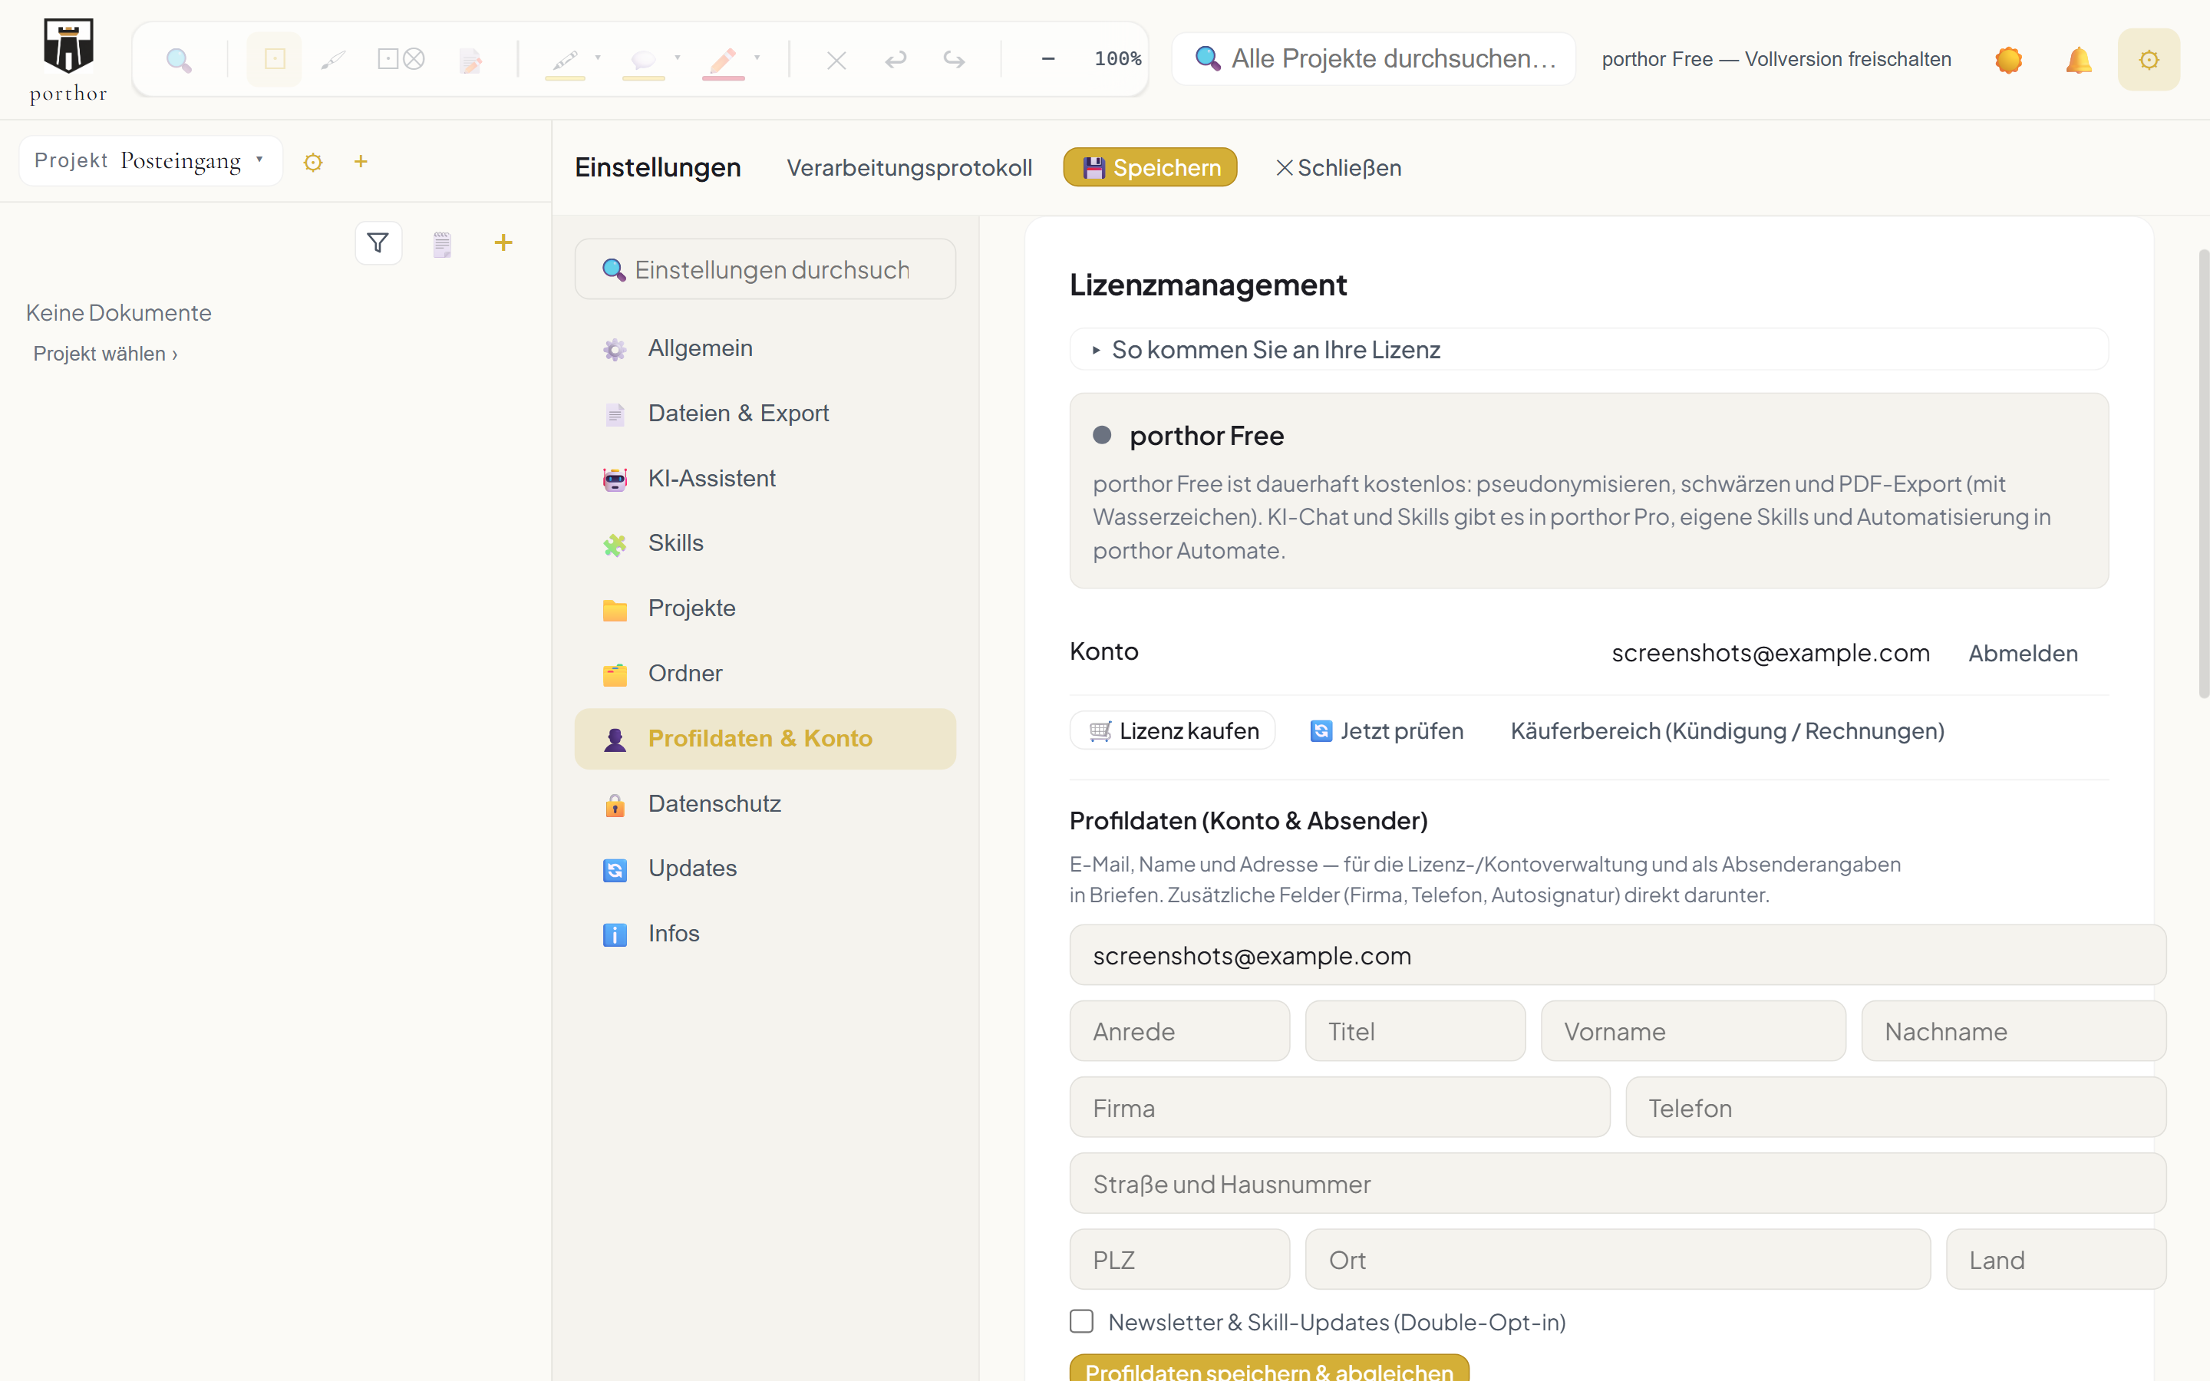Screen dimensions: 2210x1381
Task: Switch to the Verarbeitungsprotokoll tab
Action: [909, 168]
